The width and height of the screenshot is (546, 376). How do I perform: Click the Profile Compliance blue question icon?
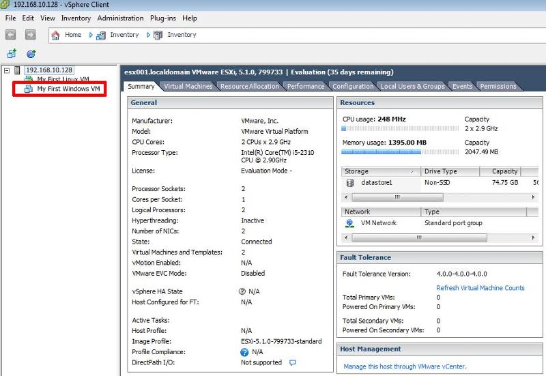click(x=244, y=352)
